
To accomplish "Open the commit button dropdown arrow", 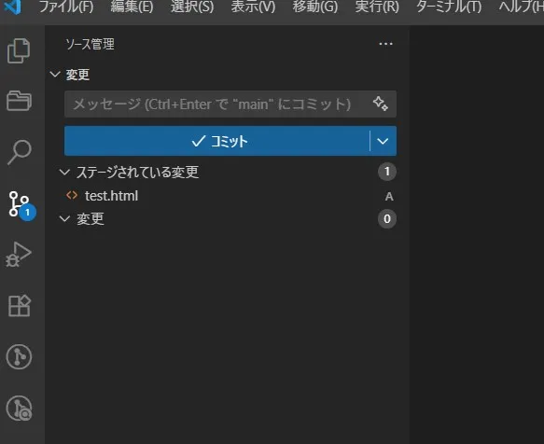I will [383, 141].
